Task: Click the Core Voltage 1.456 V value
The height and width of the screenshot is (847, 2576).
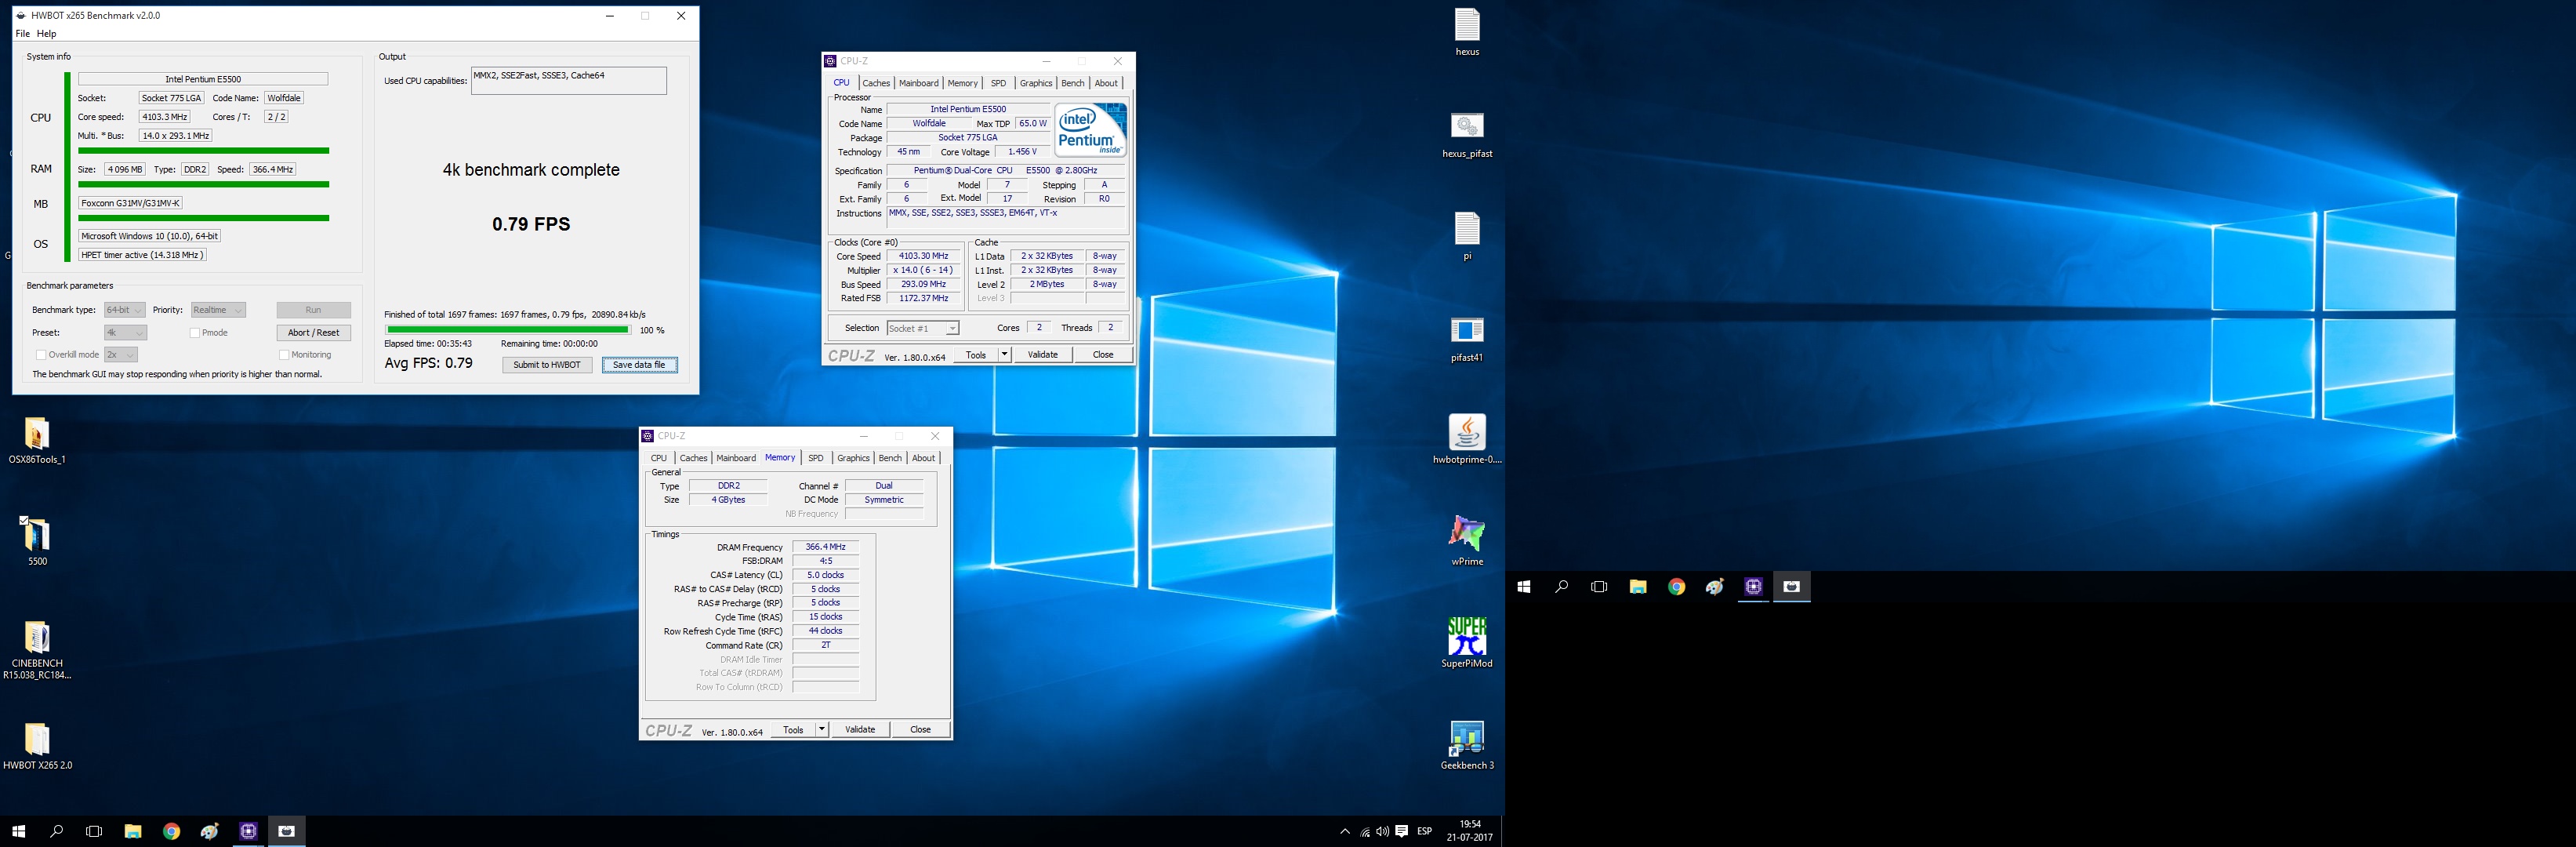Action: (x=1022, y=152)
